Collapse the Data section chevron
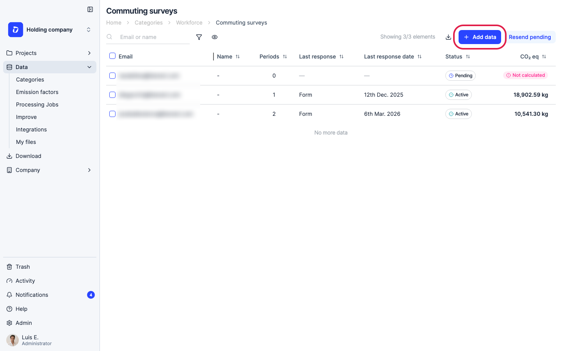Screen dimensions: 562x351 point(89,67)
